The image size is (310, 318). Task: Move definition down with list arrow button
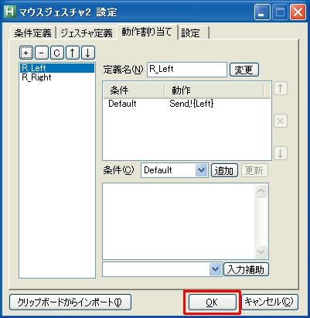tap(88, 53)
